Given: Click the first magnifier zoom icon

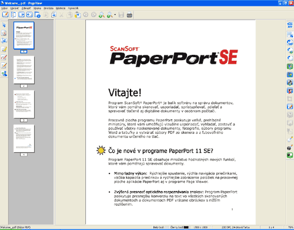Looking at the screenshot, I should 102,15.
